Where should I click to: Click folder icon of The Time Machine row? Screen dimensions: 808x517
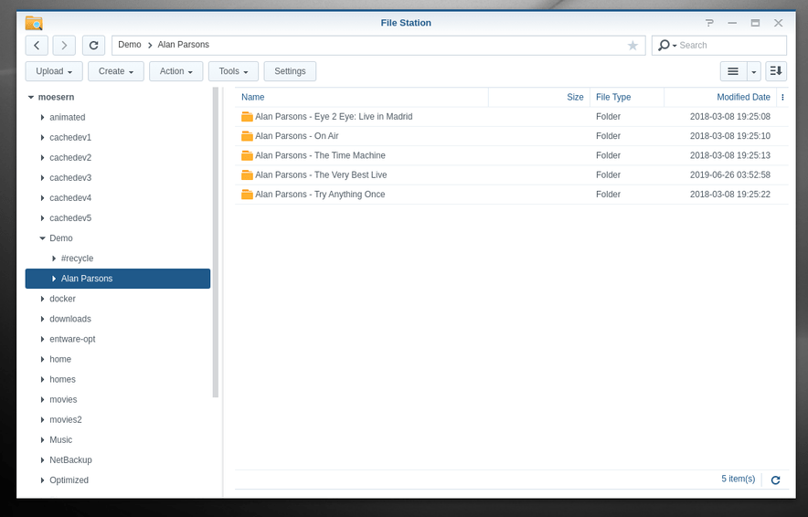(247, 155)
